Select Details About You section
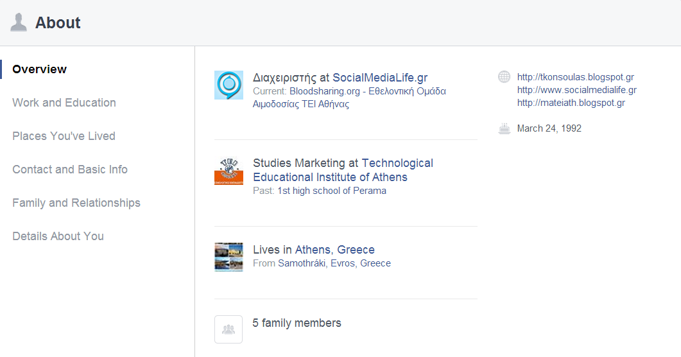681x357 pixels. coord(58,236)
